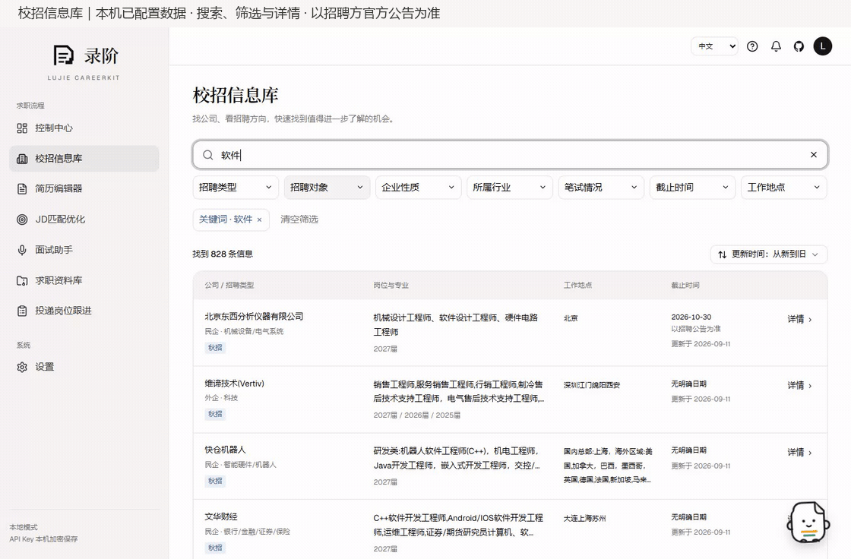
Task: Click the help question-mark icon
Action: [x=752, y=46]
